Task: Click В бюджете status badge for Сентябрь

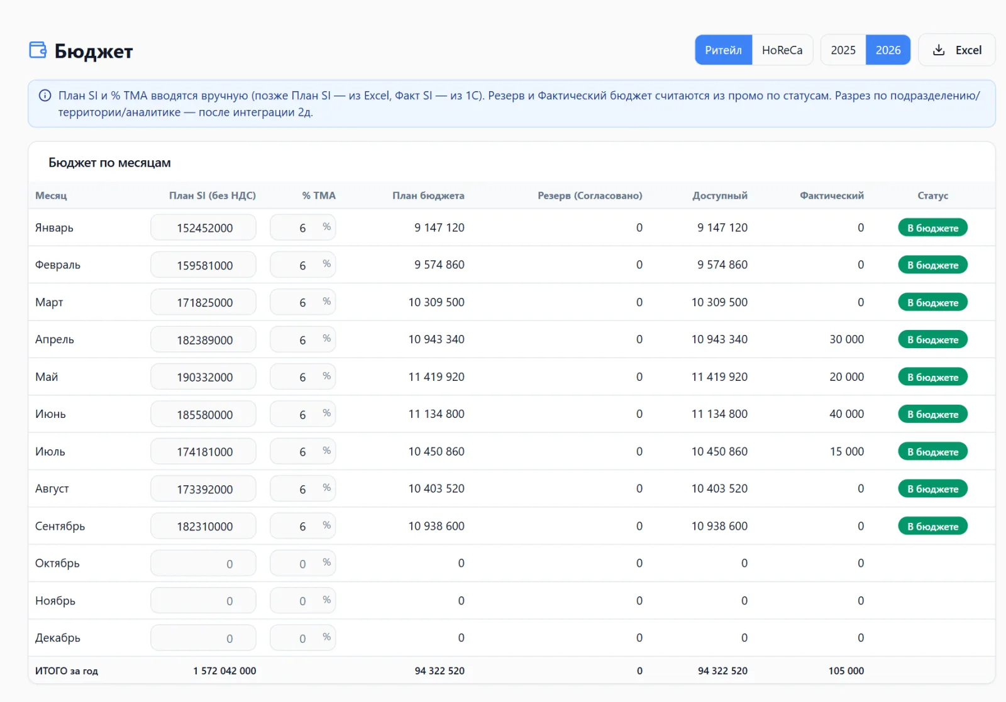Action: tap(932, 526)
